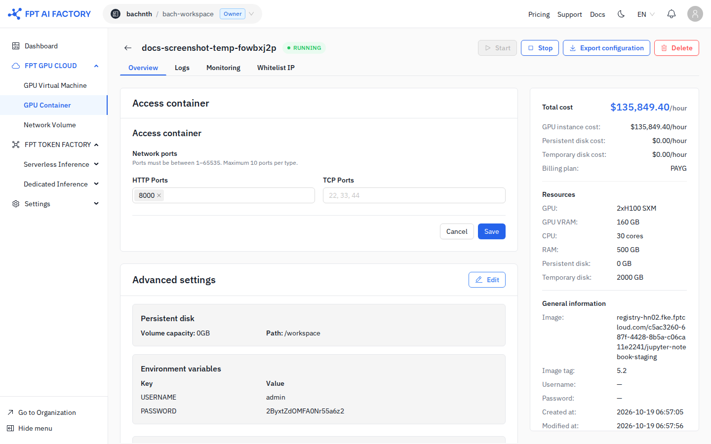The width and height of the screenshot is (711, 444).
Task: Click the total cost $135,849.40/hour value
Action: 648,107
